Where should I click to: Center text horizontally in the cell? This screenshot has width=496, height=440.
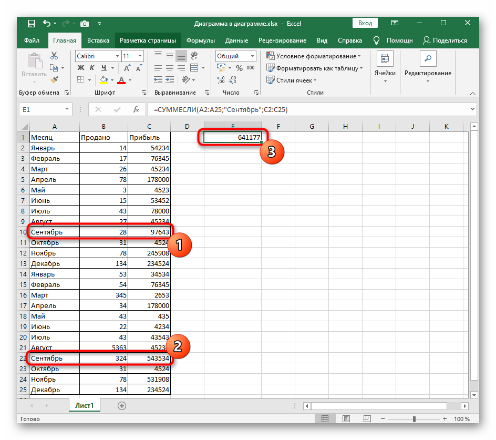coord(170,68)
